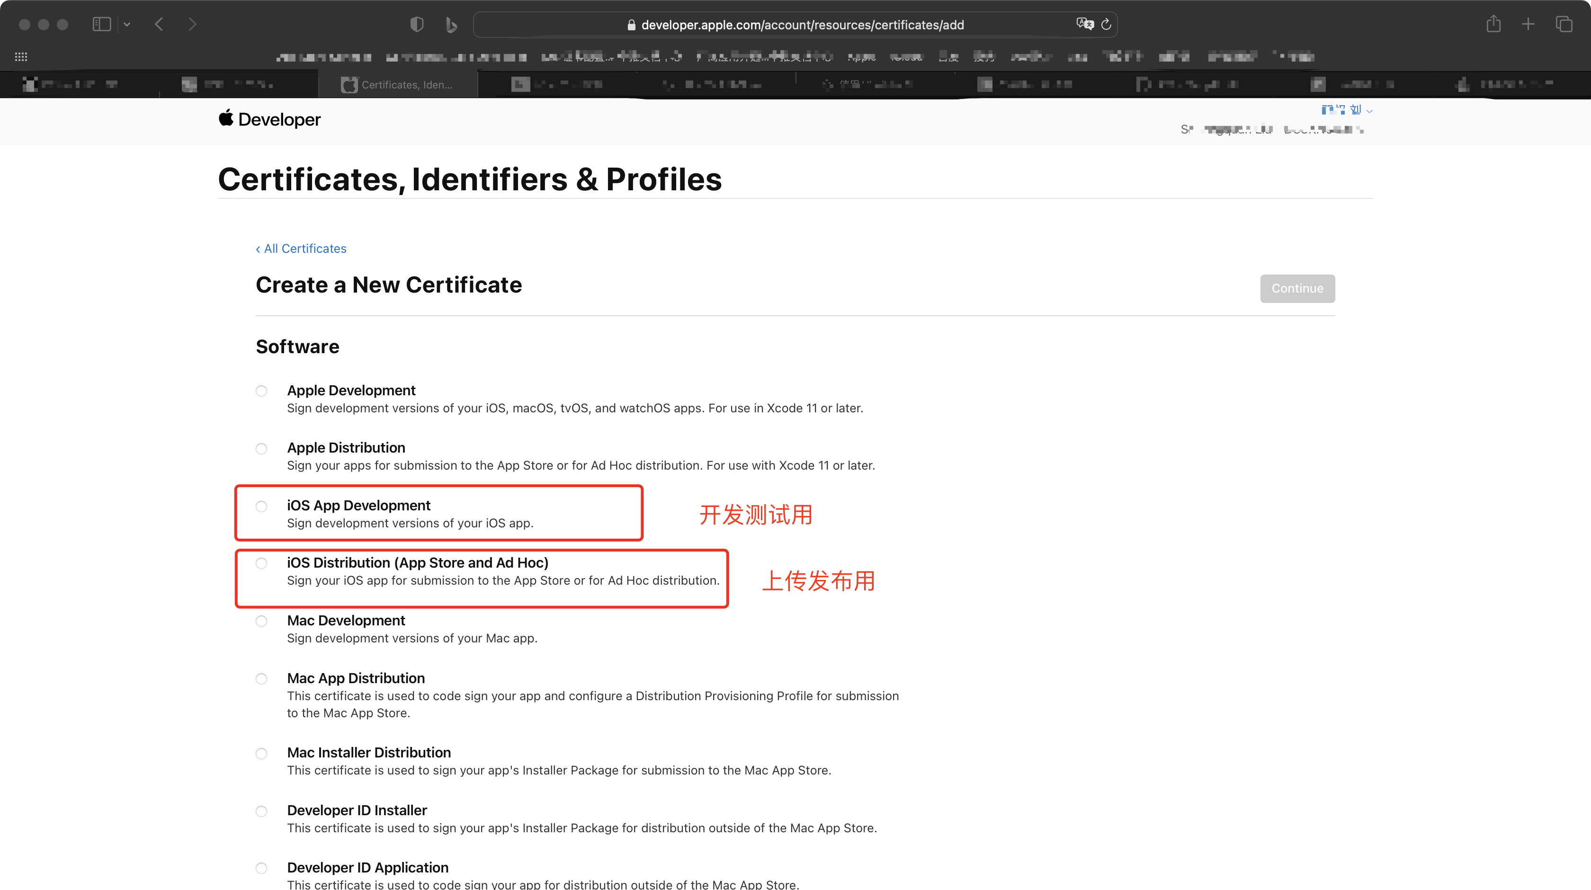Open the Share icon in toolbar

(x=1493, y=24)
